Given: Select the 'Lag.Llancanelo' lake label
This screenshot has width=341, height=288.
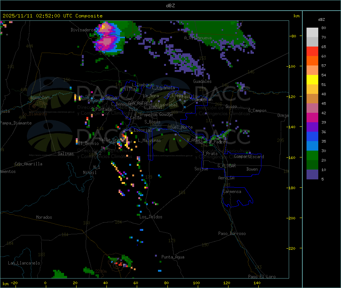Looking at the screenshot, I should point(24,263).
